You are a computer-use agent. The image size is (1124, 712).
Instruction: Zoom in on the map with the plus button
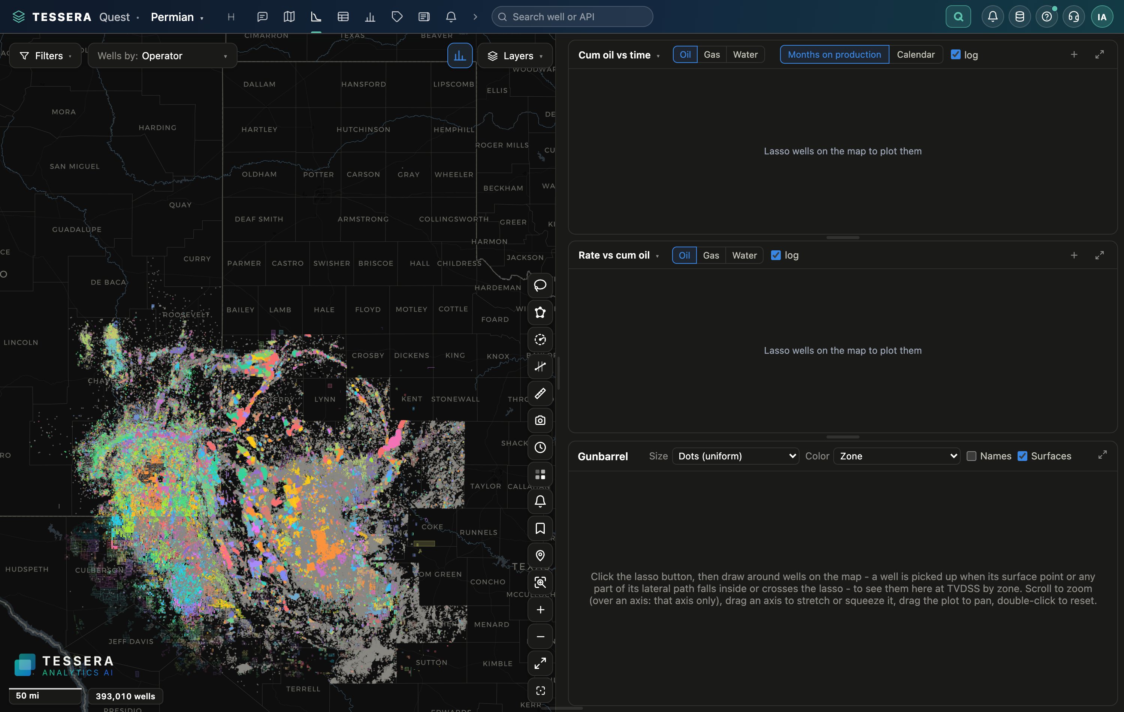540,610
